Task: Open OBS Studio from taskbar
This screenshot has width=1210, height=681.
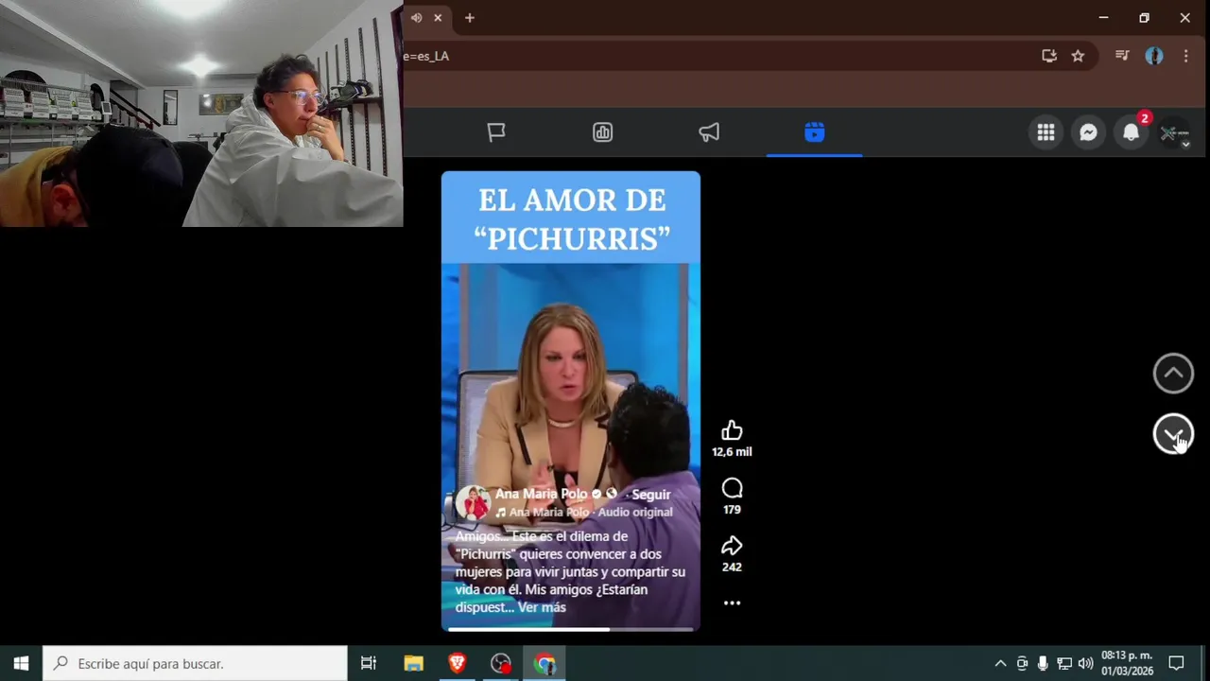Action: pos(501,663)
